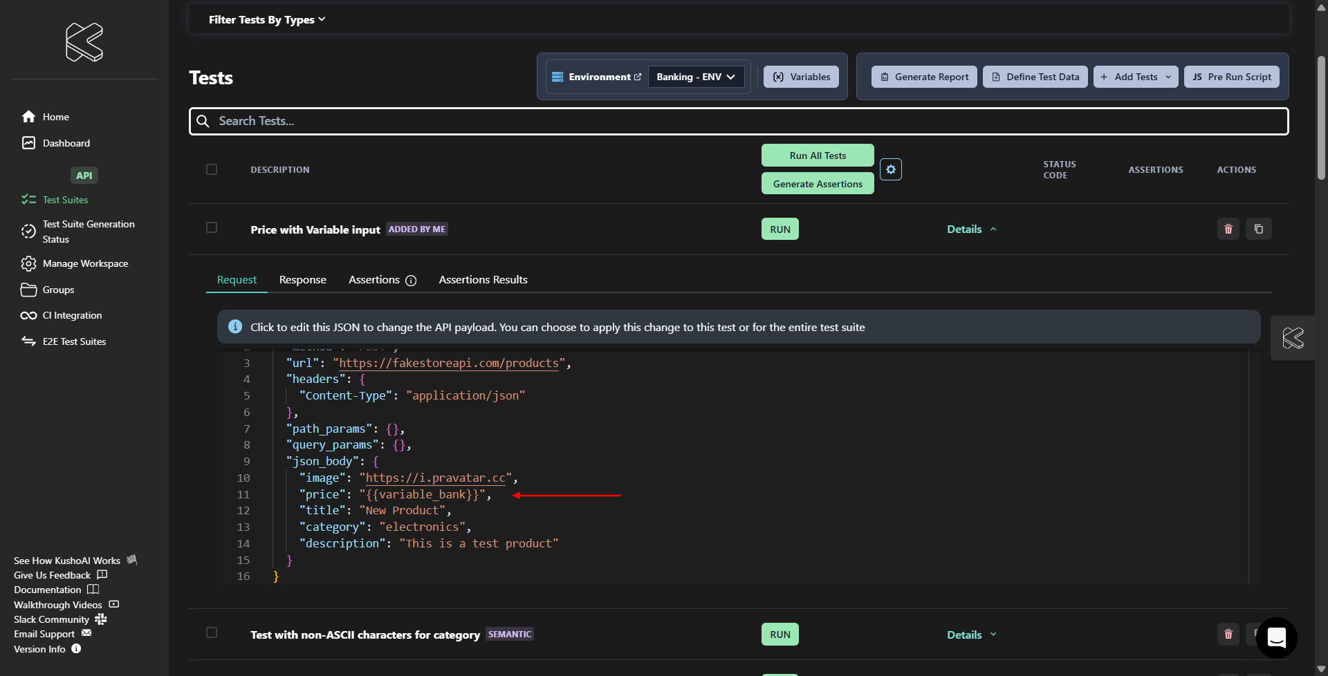Delete the Price with Variable input test

click(1228, 229)
